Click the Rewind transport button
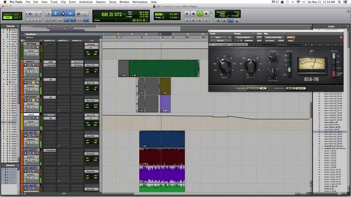 tap(194, 20)
